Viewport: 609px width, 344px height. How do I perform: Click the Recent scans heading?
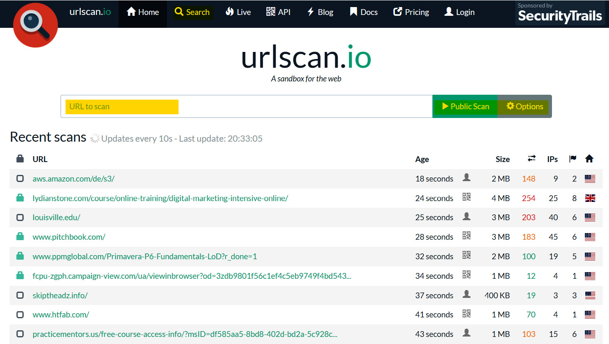pyautogui.click(x=48, y=137)
